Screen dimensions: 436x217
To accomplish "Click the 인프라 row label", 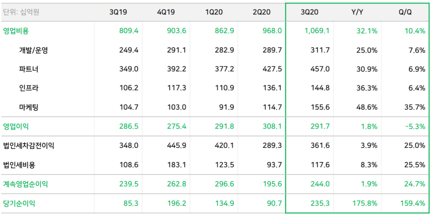I will [29, 88].
